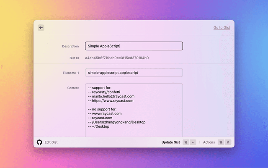Click the Content label
268x168 pixels.
pyautogui.click(x=73, y=88)
